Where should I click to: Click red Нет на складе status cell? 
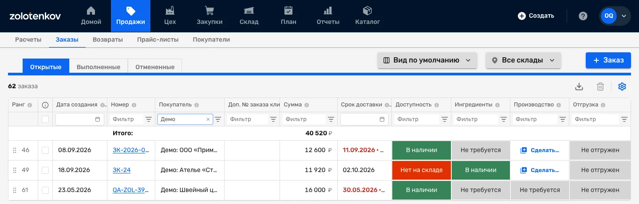(422, 170)
